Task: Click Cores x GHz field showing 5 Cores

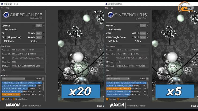Action: click(132, 54)
